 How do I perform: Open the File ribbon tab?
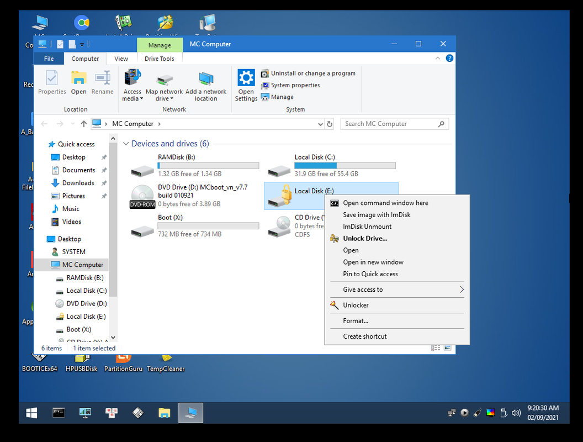pyautogui.click(x=49, y=59)
